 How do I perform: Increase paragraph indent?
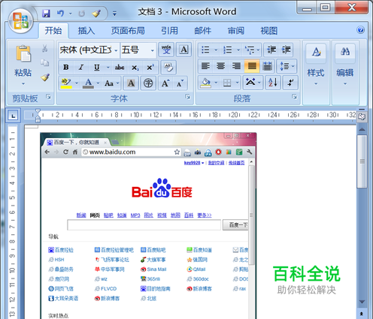point(286,50)
